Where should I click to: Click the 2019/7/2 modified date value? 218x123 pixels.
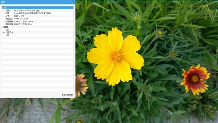pyautogui.click(x=23, y=24)
